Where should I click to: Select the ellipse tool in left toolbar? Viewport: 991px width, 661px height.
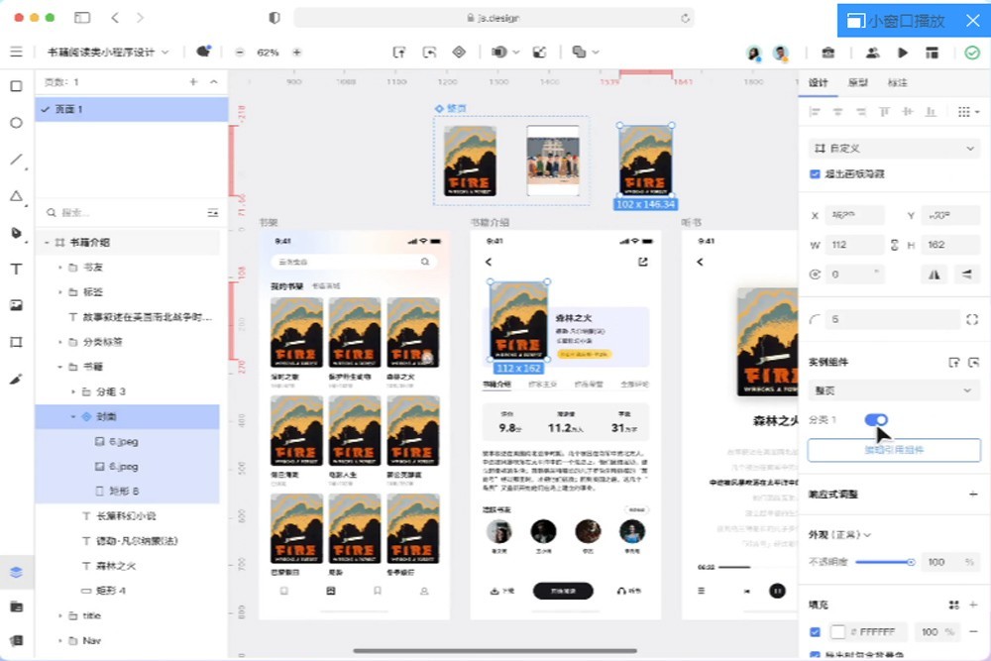(x=17, y=123)
